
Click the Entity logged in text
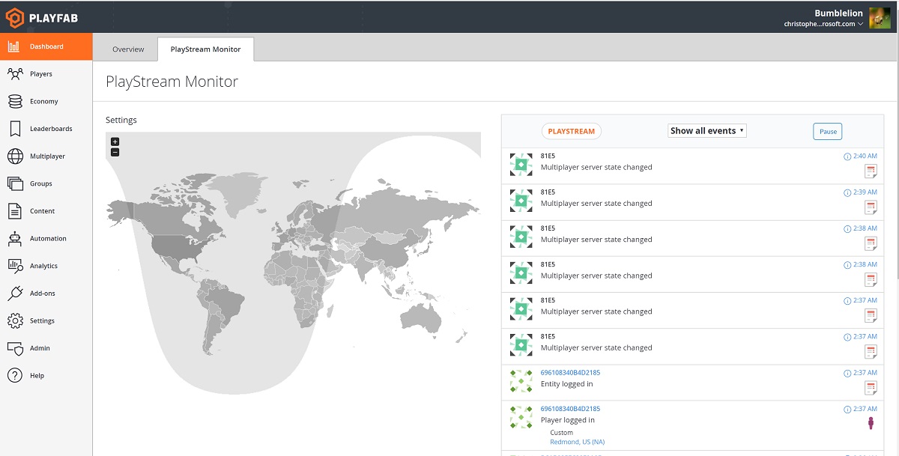pyautogui.click(x=567, y=384)
